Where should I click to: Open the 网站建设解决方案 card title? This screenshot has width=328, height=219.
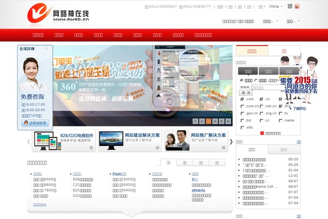tap(142, 135)
